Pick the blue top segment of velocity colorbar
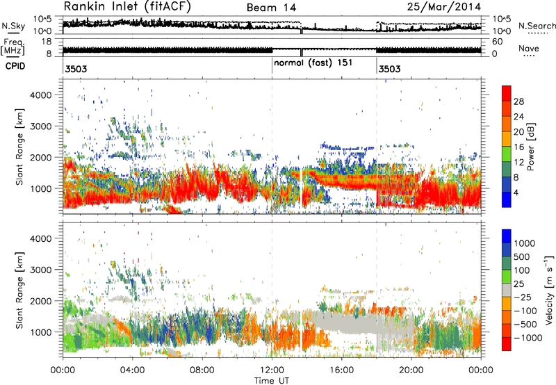 (507, 236)
